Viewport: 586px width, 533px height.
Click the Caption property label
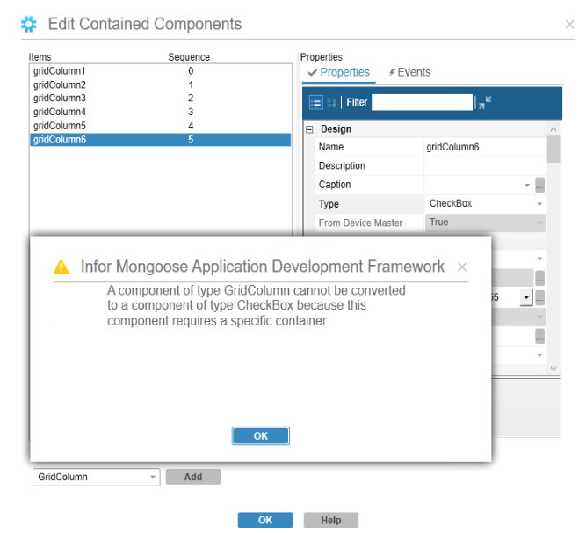tap(335, 185)
